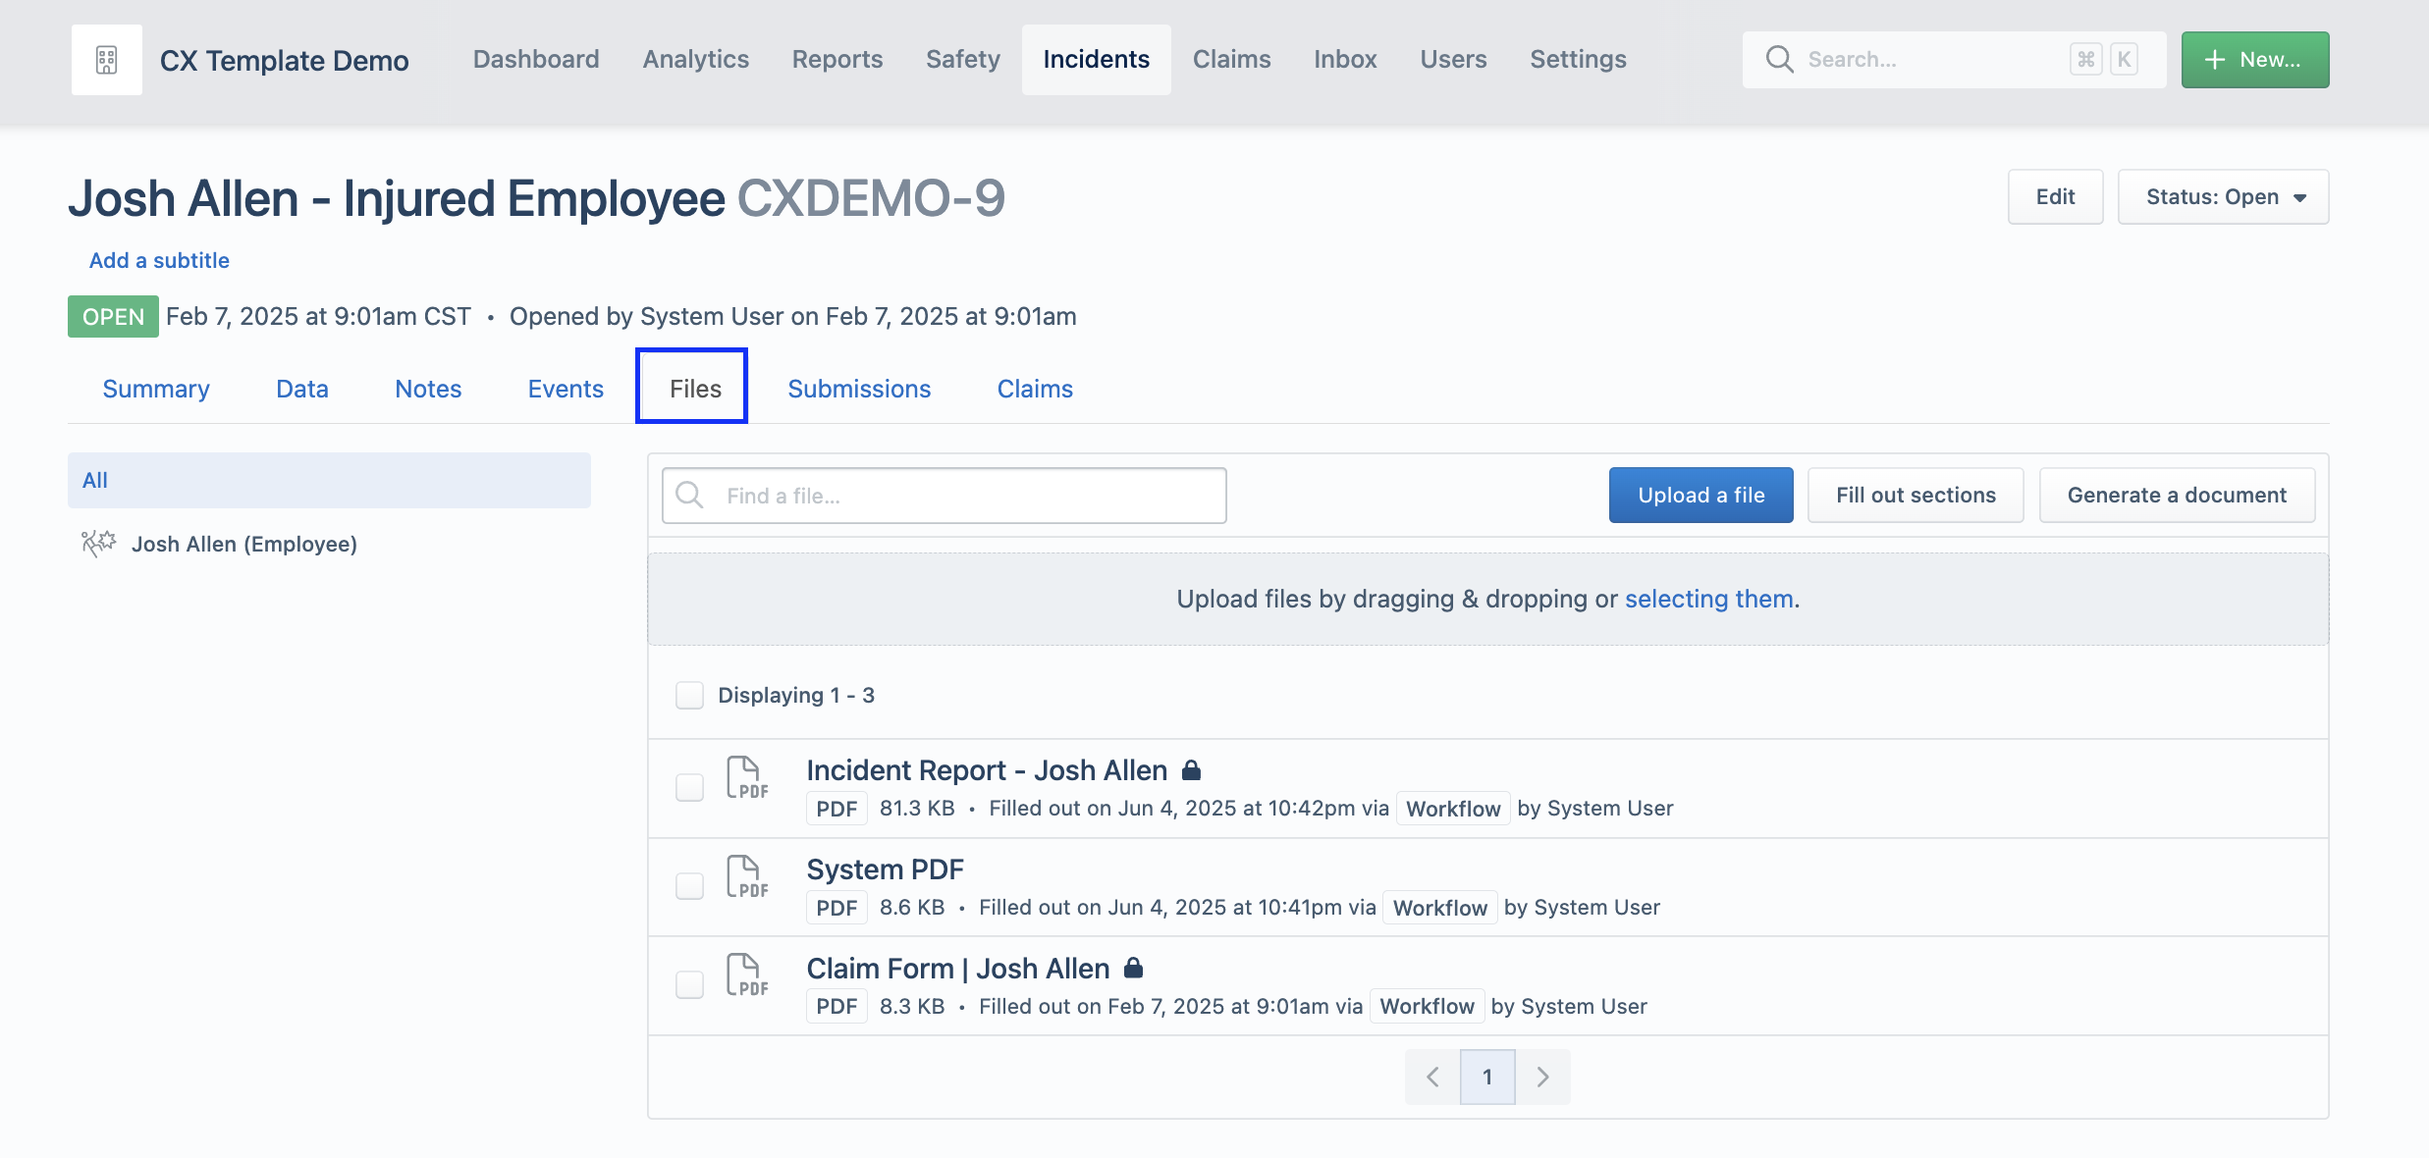Click the Edit button
The height and width of the screenshot is (1158, 2429).
2055,197
